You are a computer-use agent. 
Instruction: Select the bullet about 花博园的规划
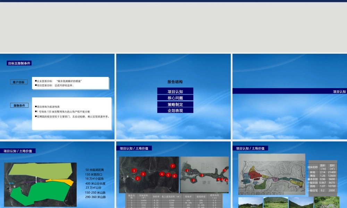(72, 116)
